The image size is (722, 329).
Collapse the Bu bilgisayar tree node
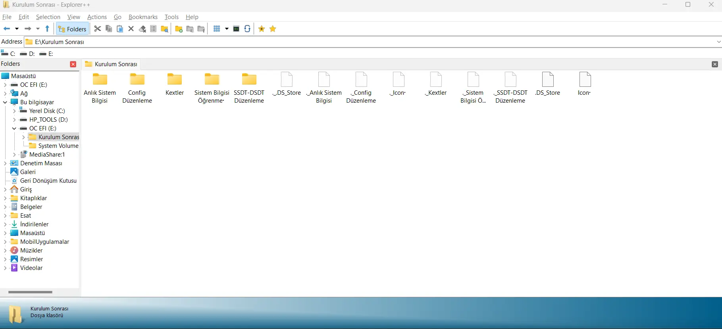pyautogui.click(x=5, y=102)
